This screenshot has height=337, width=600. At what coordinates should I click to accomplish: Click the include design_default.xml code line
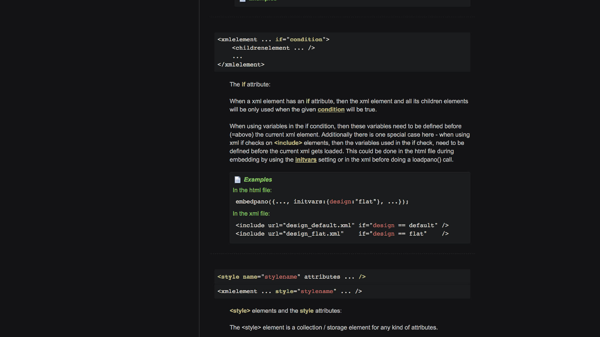pyautogui.click(x=342, y=225)
